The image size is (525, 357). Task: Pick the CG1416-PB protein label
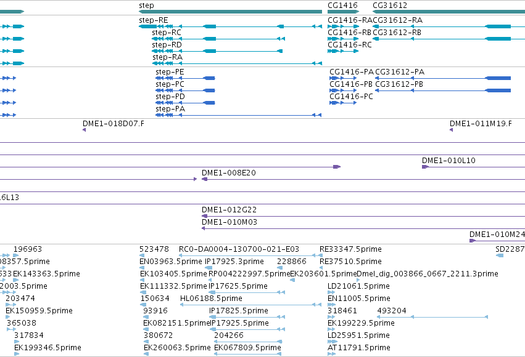point(351,84)
